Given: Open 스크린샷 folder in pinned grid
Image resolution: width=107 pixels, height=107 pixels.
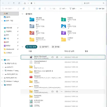Looking at the screenshot, I should click(64, 40).
